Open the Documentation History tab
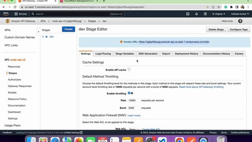Screen dimensions: 252x142 click(x=216, y=54)
